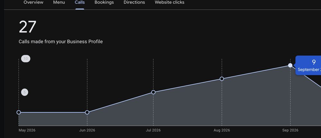Open the Menu tab
The image size is (321, 138).
click(59, 3)
